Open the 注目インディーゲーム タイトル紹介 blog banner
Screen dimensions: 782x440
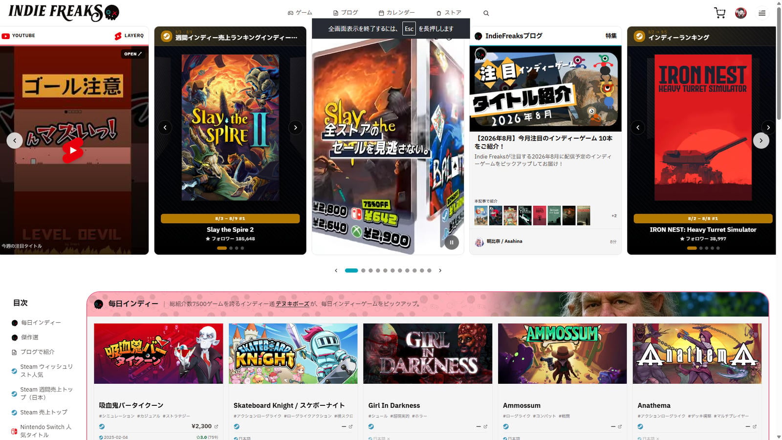click(545, 89)
